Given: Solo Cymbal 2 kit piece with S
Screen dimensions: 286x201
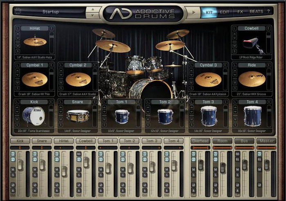Looking at the screenshot, I should click(x=61, y=88).
